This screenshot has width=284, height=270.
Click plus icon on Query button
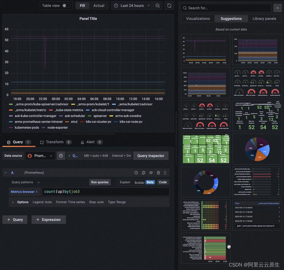[9, 220]
